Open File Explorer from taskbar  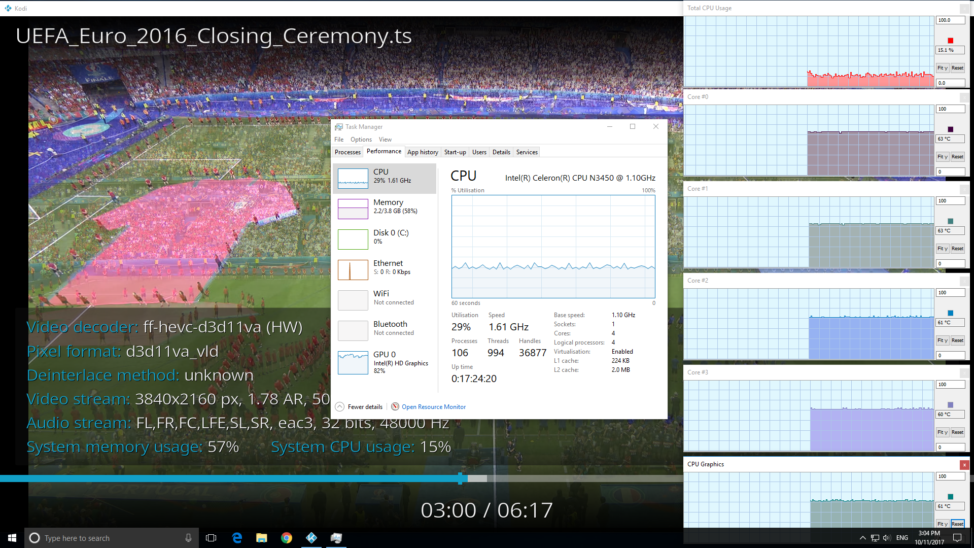click(x=262, y=538)
